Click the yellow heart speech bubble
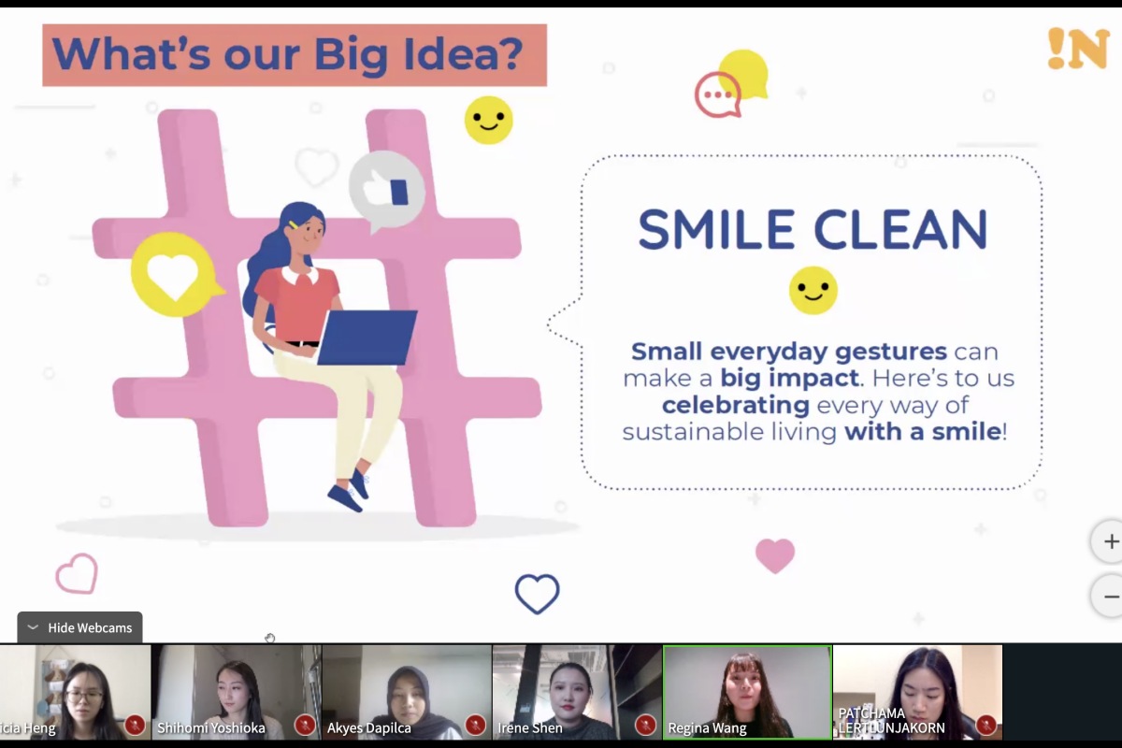Viewport: 1122px width, 748px height. coord(174,274)
